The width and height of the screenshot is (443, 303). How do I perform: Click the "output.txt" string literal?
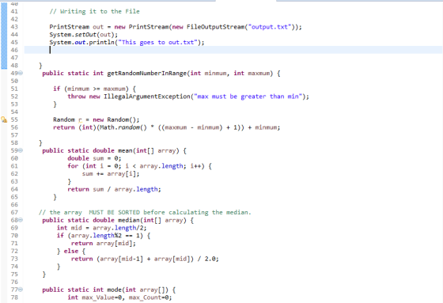point(270,27)
